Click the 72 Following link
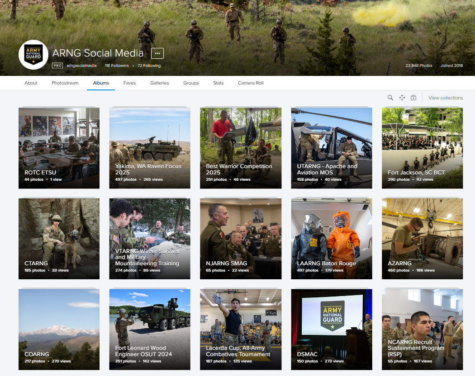This screenshot has height=376, width=475. (149, 66)
